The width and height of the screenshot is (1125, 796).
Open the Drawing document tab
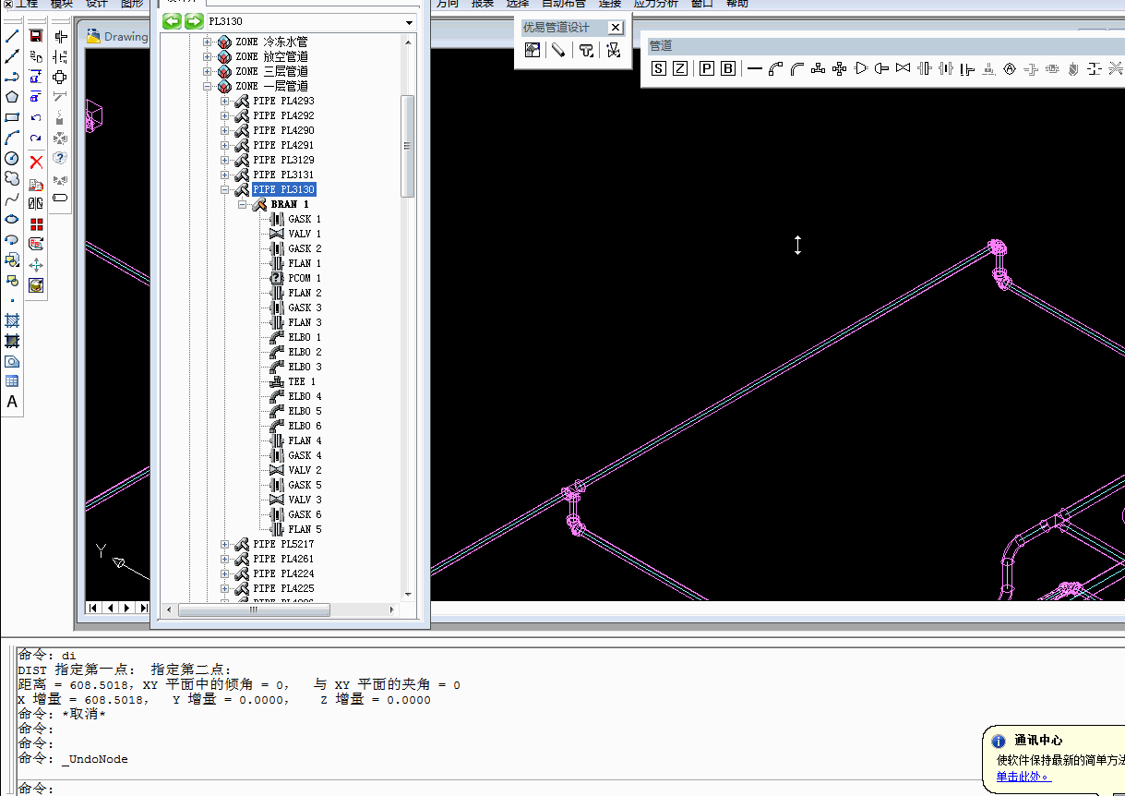click(117, 37)
